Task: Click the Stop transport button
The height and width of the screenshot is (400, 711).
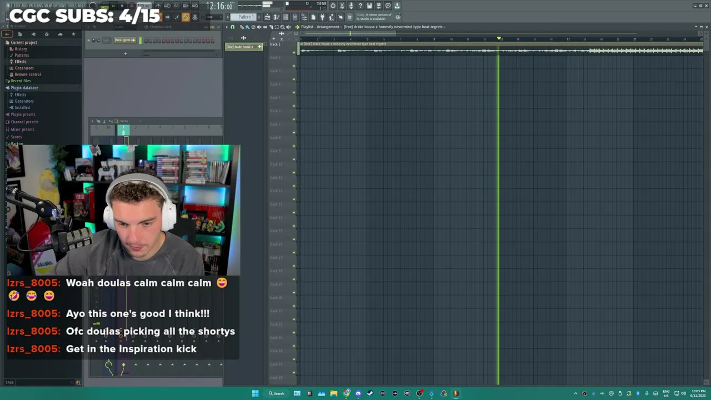Action: tap(122, 6)
